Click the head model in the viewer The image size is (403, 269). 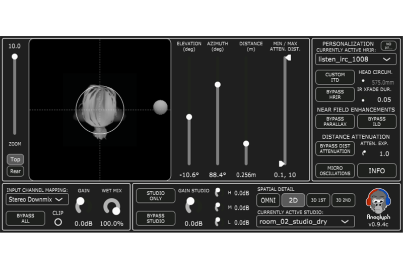click(x=100, y=109)
